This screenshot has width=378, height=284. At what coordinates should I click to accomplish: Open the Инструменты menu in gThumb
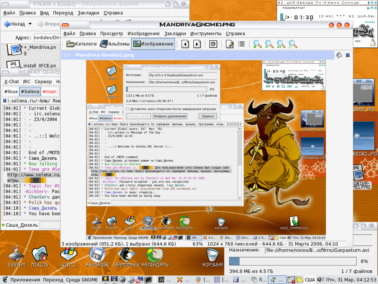coord(206,34)
